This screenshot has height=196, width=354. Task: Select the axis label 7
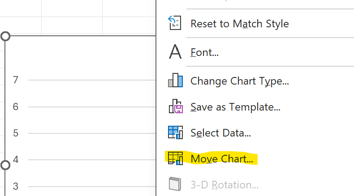16,80
